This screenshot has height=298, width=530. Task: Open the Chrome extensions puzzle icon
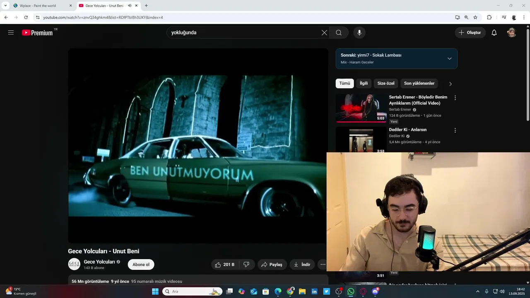489,17
